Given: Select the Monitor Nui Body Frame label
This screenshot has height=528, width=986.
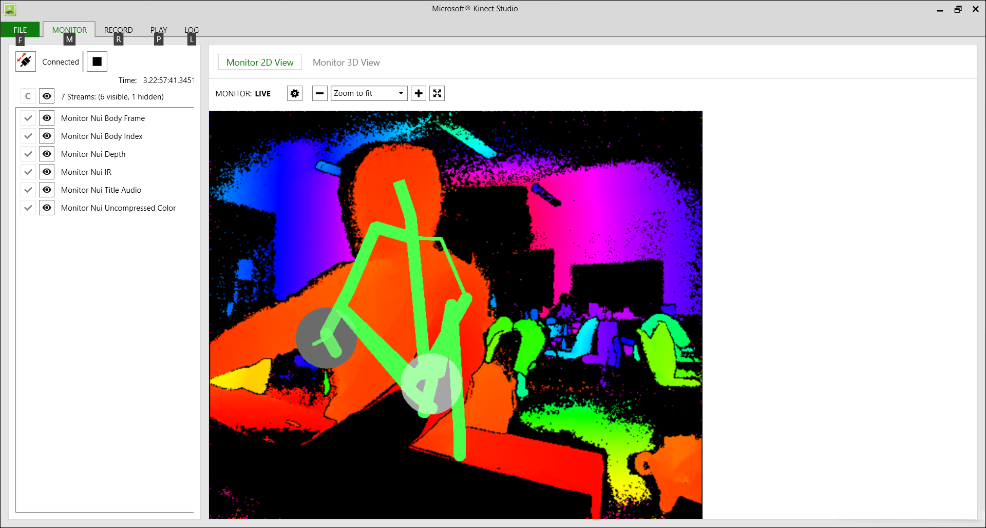Looking at the screenshot, I should [x=103, y=118].
